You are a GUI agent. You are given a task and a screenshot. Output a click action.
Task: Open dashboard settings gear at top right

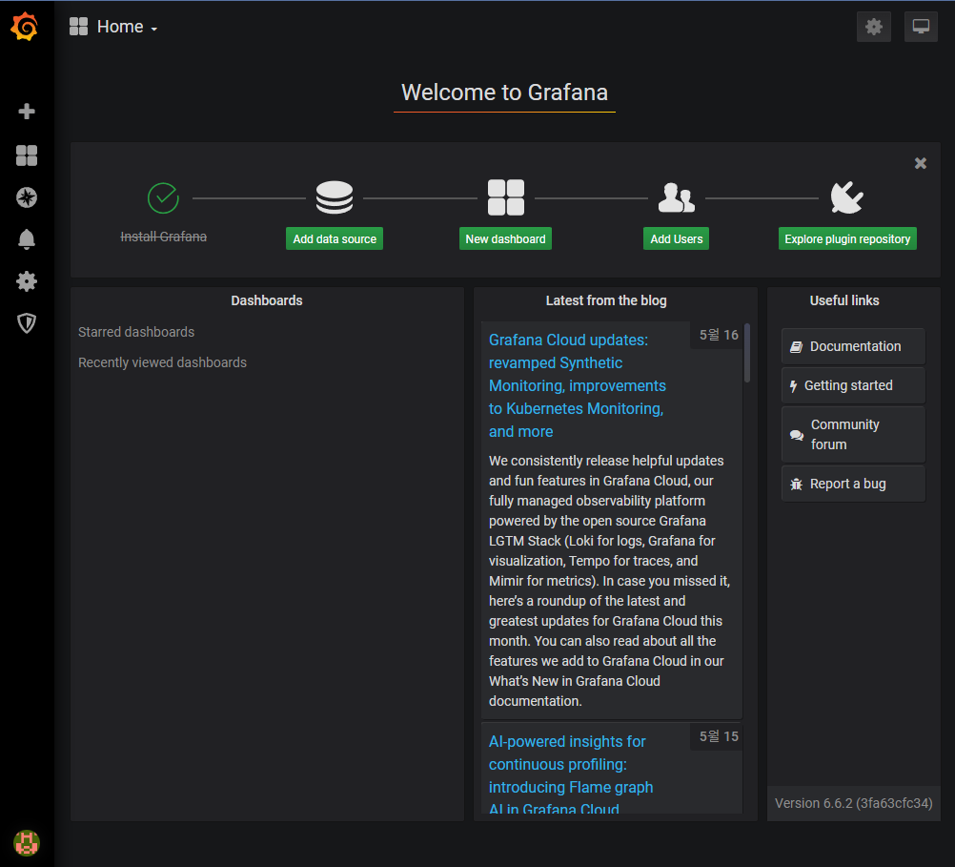coord(873,27)
